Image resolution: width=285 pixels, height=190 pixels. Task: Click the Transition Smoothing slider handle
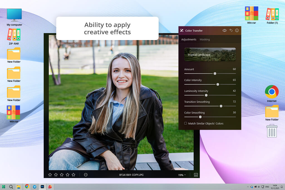click(x=221, y=106)
